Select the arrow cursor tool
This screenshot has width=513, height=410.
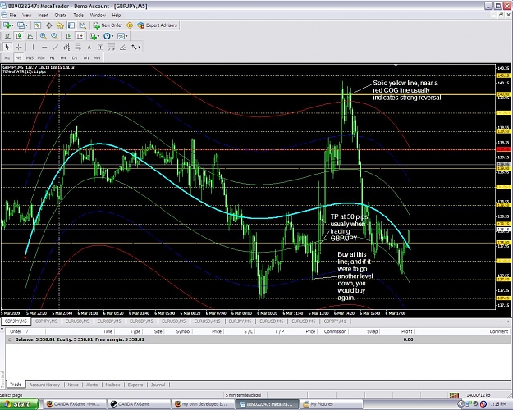[x=7, y=47]
